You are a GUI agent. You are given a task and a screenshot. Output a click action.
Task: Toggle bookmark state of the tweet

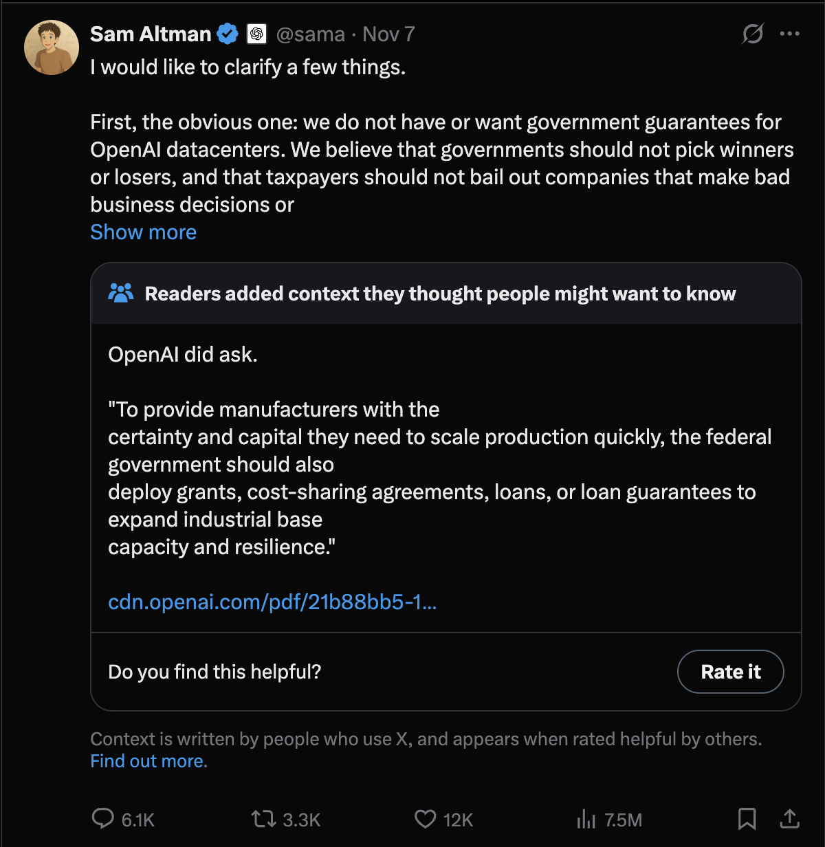click(747, 819)
